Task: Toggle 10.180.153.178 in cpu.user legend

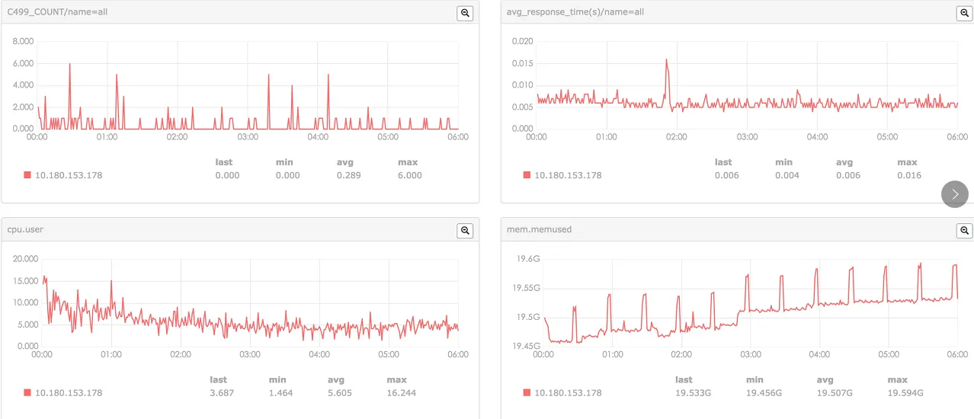Action: [69, 392]
